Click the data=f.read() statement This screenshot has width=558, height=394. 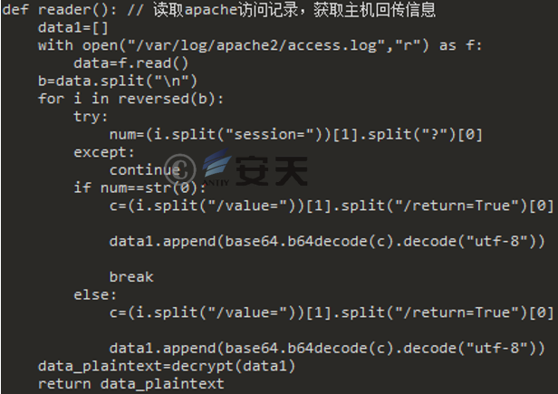[x=130, y=63]
